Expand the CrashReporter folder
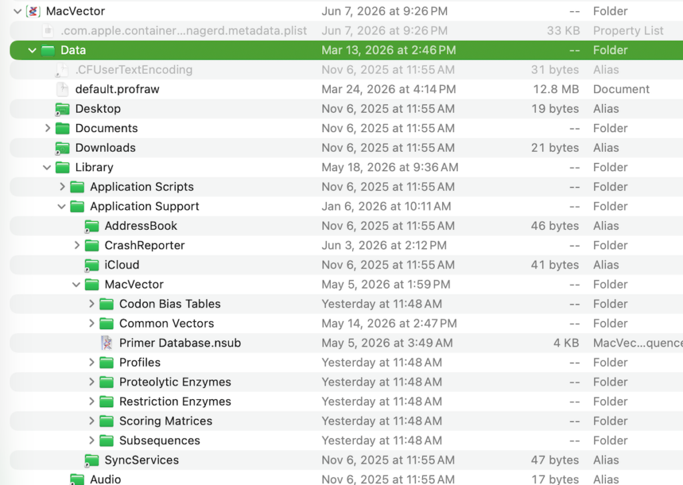683x485 pixels. click(77, 246)
